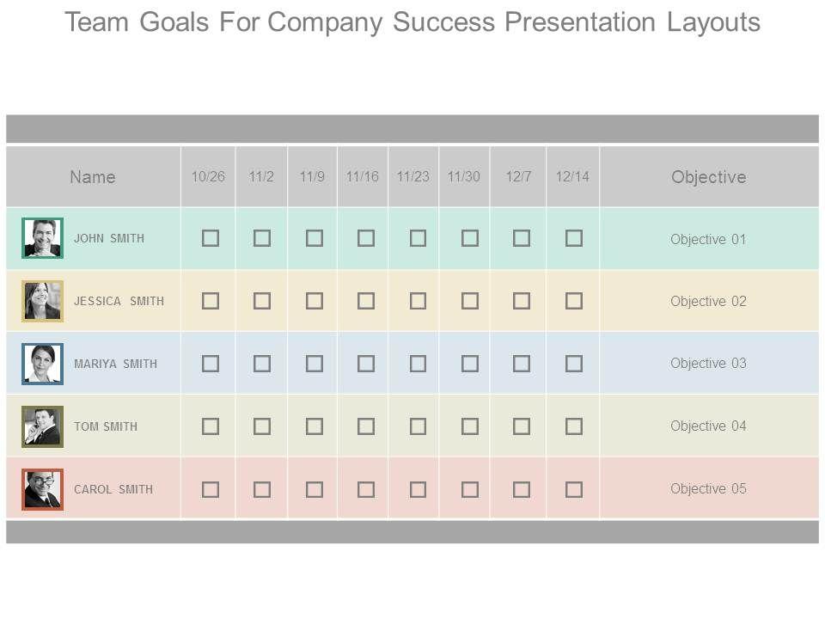The image size is (825, 619).
Task: Check John Smith's 12/7 checkbox
Action: [x=522, y=238]
